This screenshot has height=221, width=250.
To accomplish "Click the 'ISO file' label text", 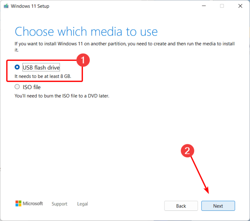I will [31, 87].
